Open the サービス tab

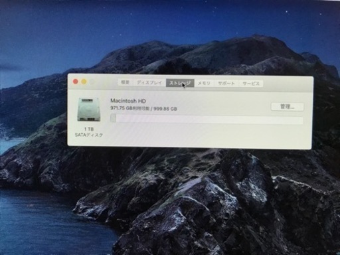point(251,84)
